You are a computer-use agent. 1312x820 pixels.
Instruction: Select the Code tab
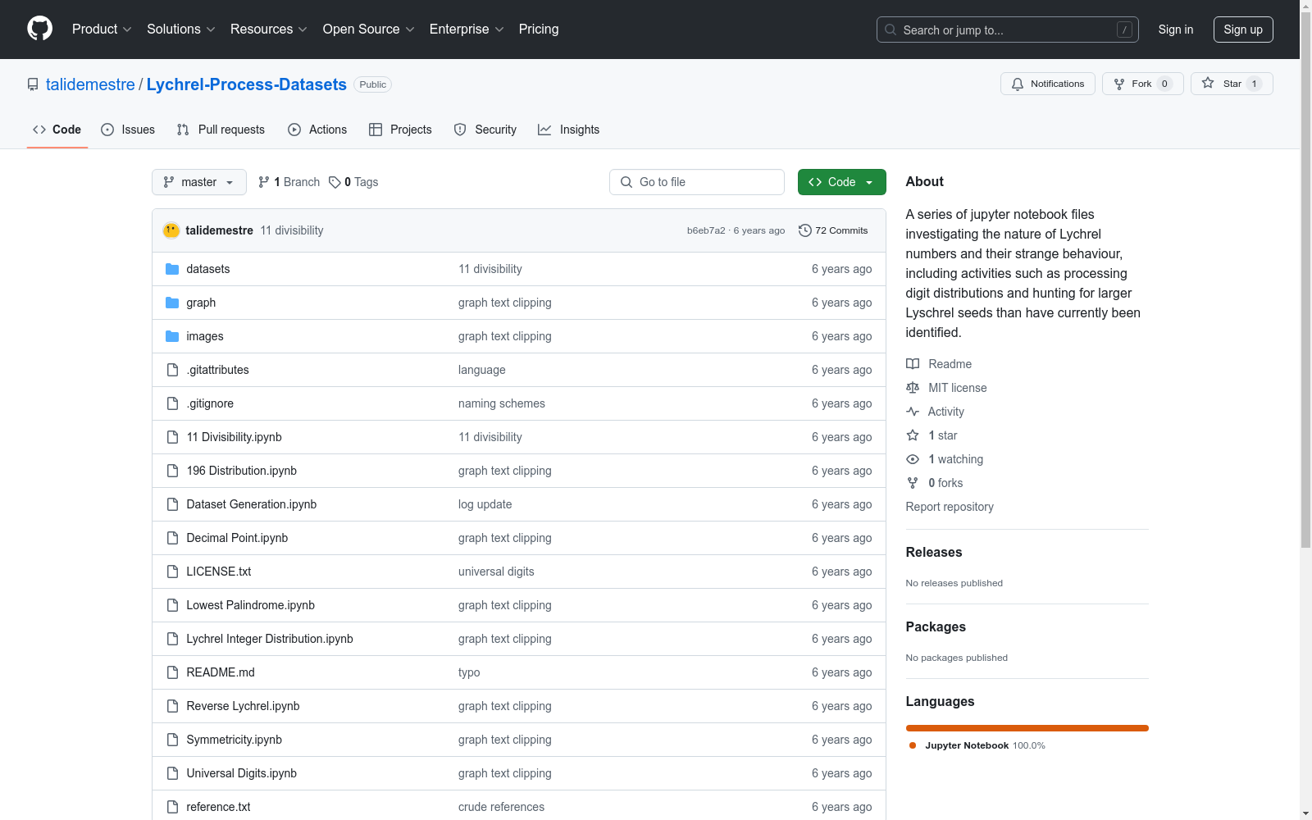tap(57, 130)
